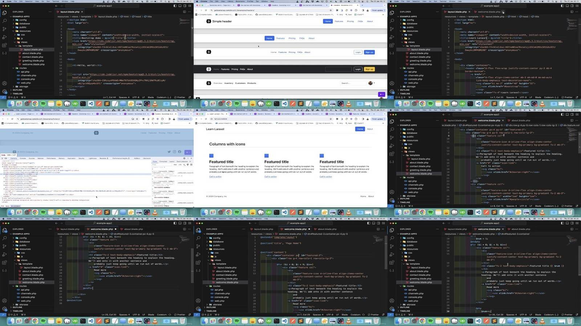
Task: Click the Bootstrap logo next to Overview link
Action: click(208, 83)
